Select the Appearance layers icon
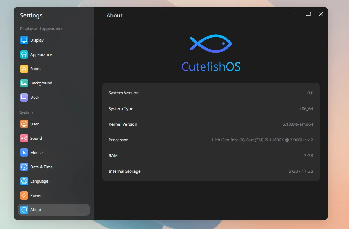 tap(24, 54)
